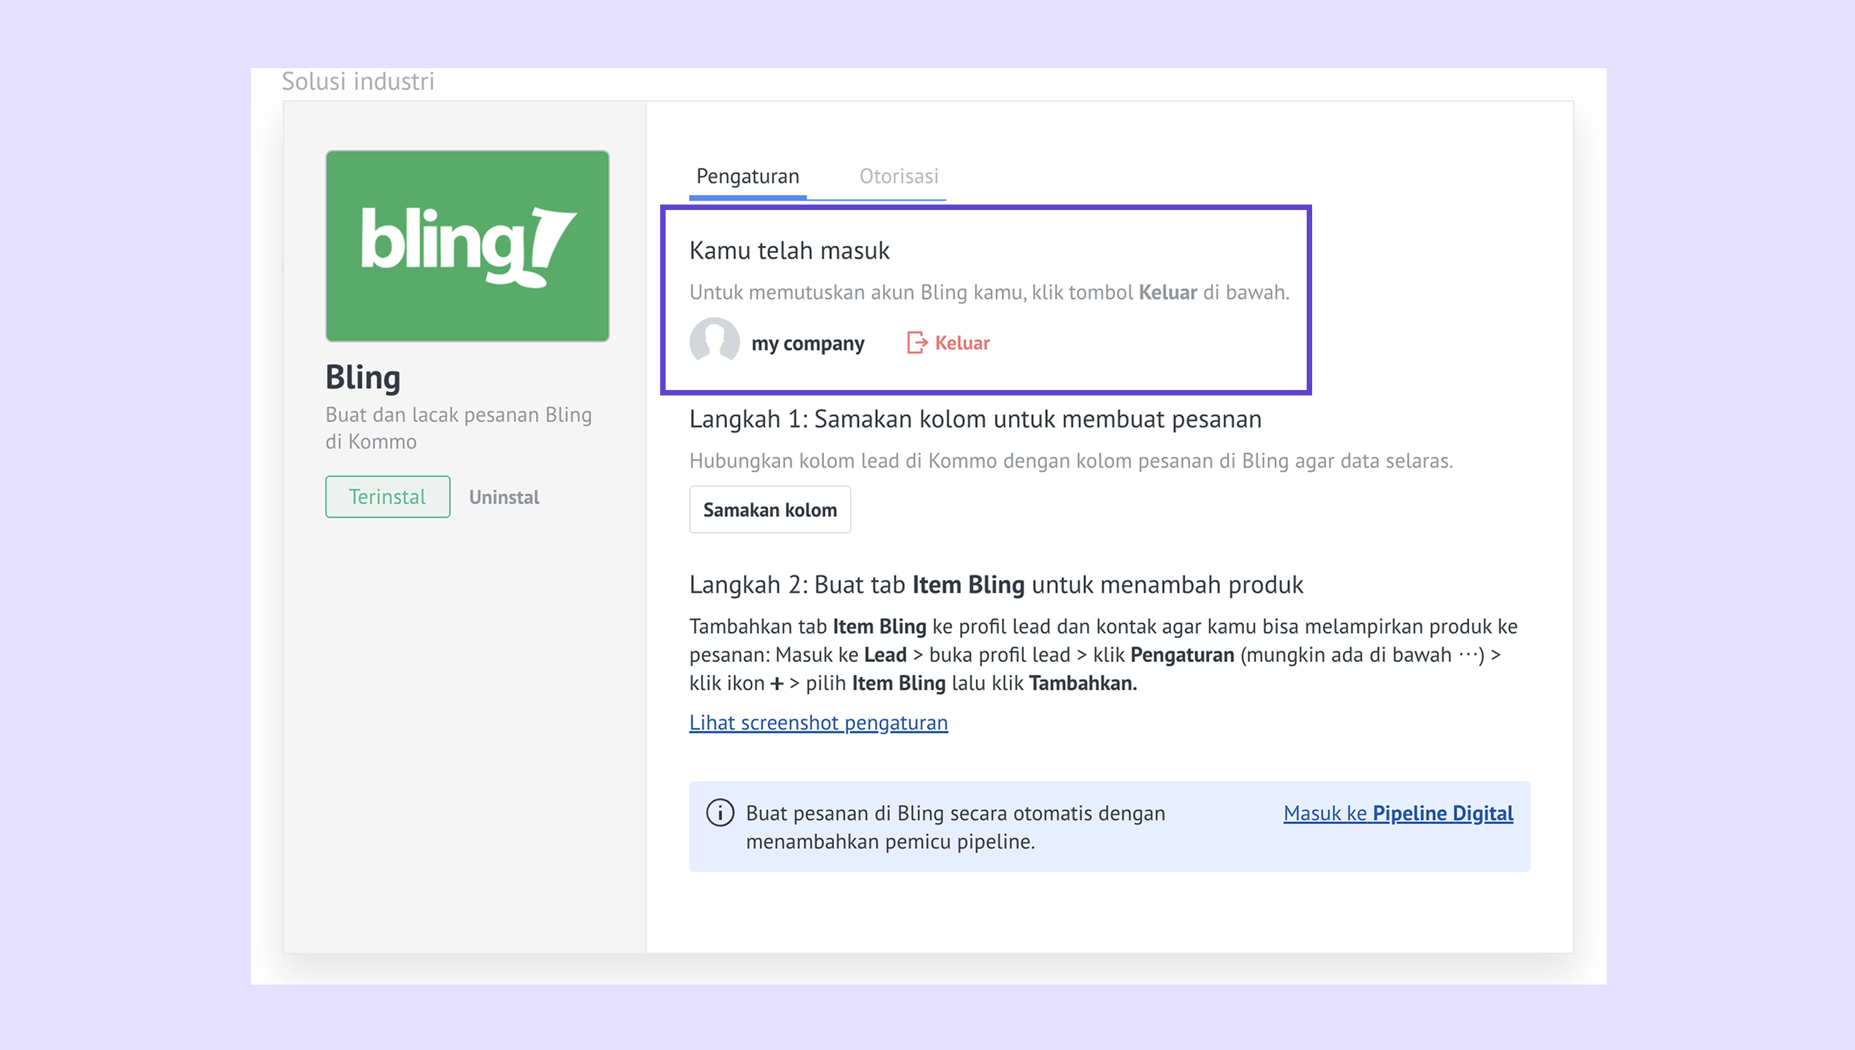Click the user avatar icon
Image resolution: width=1855 pixels, height=1050 pixels.
tap(714, 341)
